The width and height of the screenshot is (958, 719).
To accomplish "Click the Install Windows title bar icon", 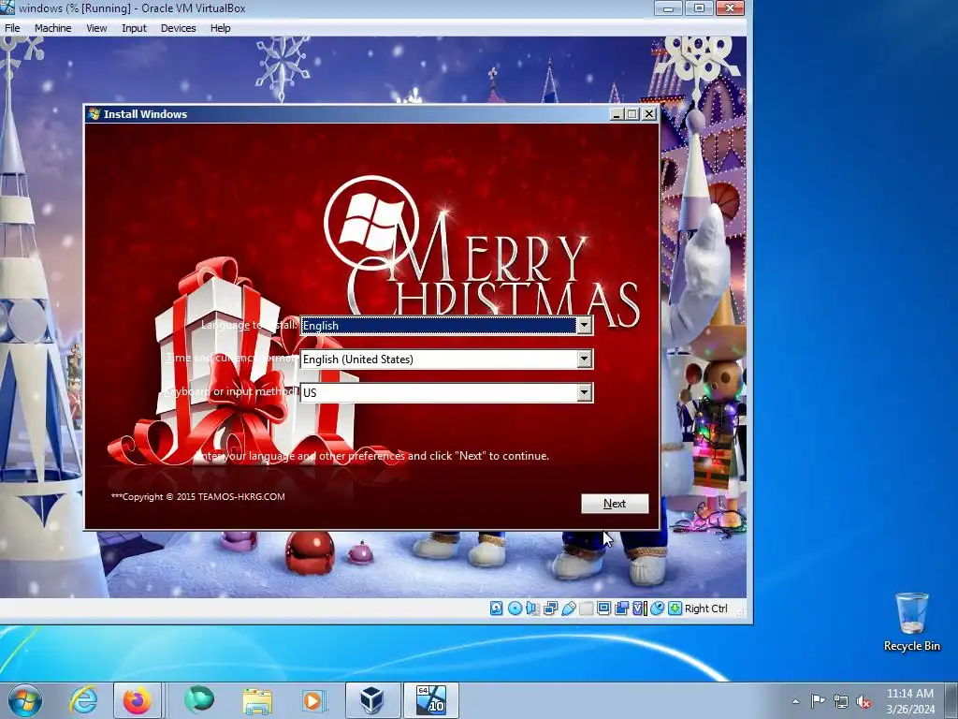I will pos(94,113).
